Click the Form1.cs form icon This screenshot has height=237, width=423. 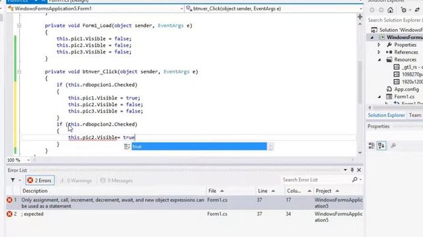coord(389,97)
